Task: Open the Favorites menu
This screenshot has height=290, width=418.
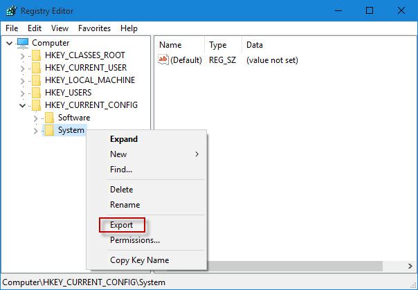Action: (94, 28)
